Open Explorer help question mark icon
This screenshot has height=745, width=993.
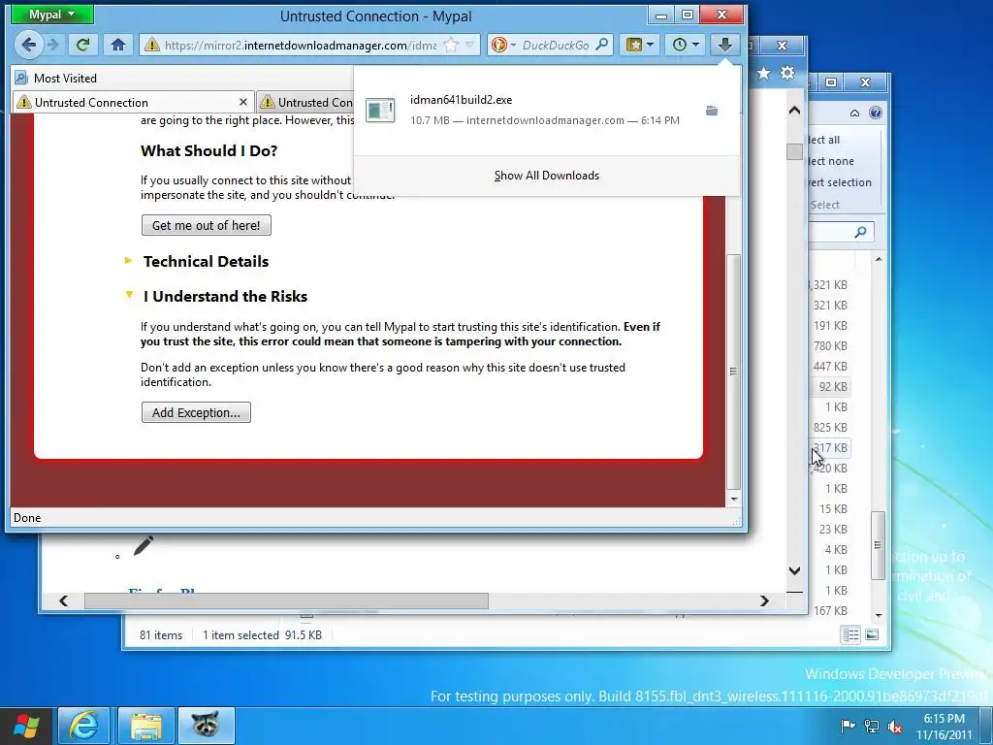[x=876, y=113]
